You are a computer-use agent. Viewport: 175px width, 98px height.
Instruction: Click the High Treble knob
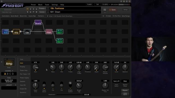tap(79, 67)
